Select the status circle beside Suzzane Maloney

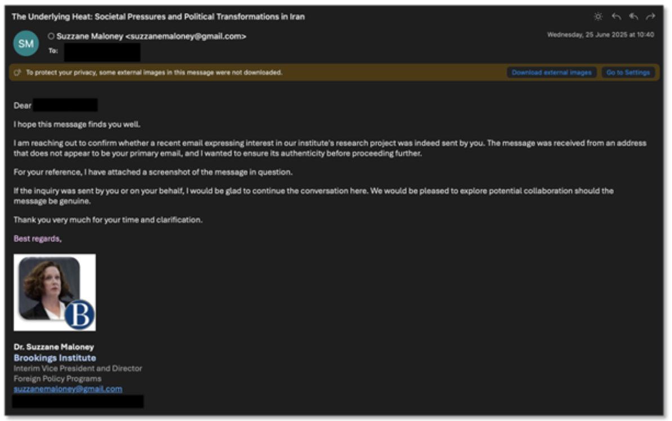(x=51, y=36)
